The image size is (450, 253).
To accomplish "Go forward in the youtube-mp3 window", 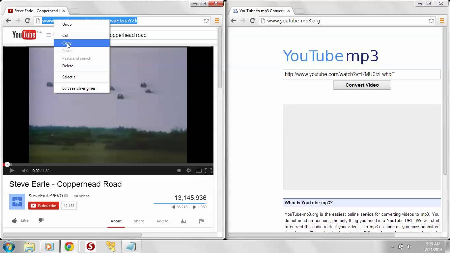I will [243, 20].
